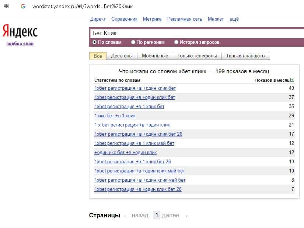
Task: Click the help question-mark icon near Показов в месяц
Action: [292, 80]
